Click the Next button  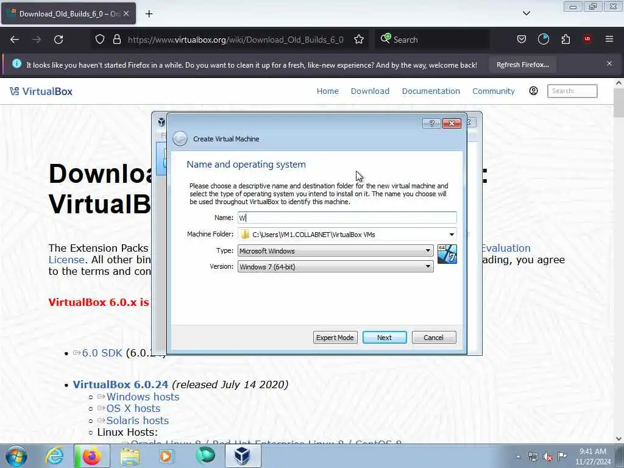385,338
